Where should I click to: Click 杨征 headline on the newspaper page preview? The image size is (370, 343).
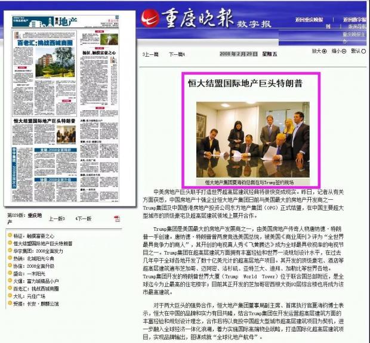point(99,53)
